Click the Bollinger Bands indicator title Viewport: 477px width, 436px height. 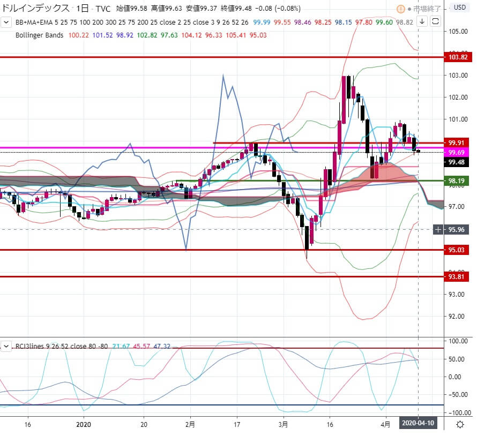pos(39,35)
